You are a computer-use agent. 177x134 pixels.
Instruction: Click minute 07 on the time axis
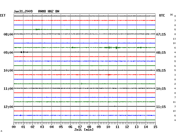[80, 127]
